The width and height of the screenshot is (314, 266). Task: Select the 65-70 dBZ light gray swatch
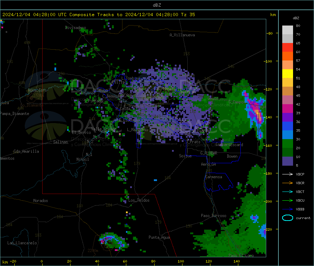(287, 38)
